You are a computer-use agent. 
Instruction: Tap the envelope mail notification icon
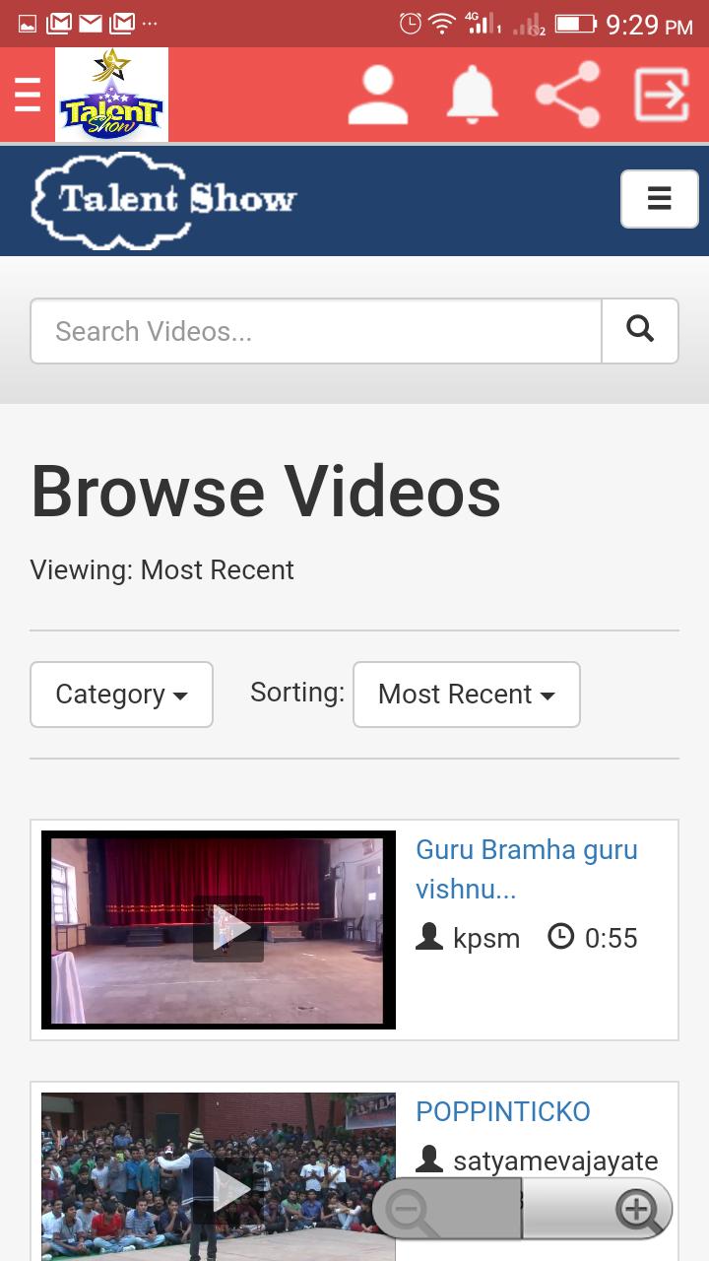[91, 23]
